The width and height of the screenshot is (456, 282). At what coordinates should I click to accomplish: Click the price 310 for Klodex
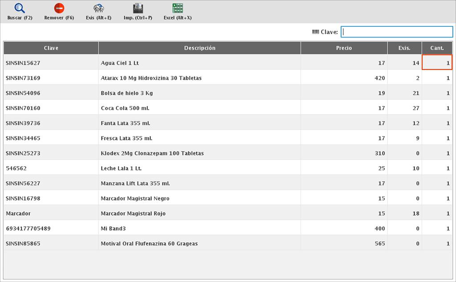click(380, 153)
